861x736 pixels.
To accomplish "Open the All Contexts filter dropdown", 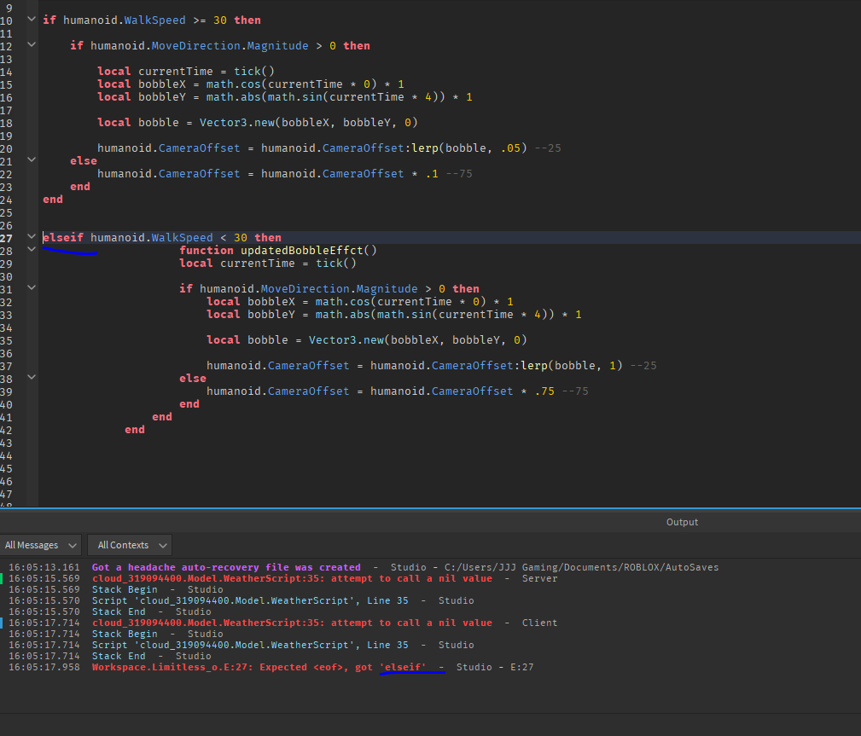I will coord(129,545).
